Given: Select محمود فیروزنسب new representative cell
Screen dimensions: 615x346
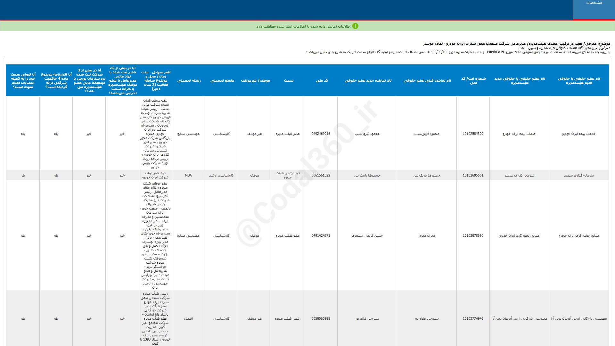Looking at the screenshot, I should pyautogui.click(x=367, y=134).
